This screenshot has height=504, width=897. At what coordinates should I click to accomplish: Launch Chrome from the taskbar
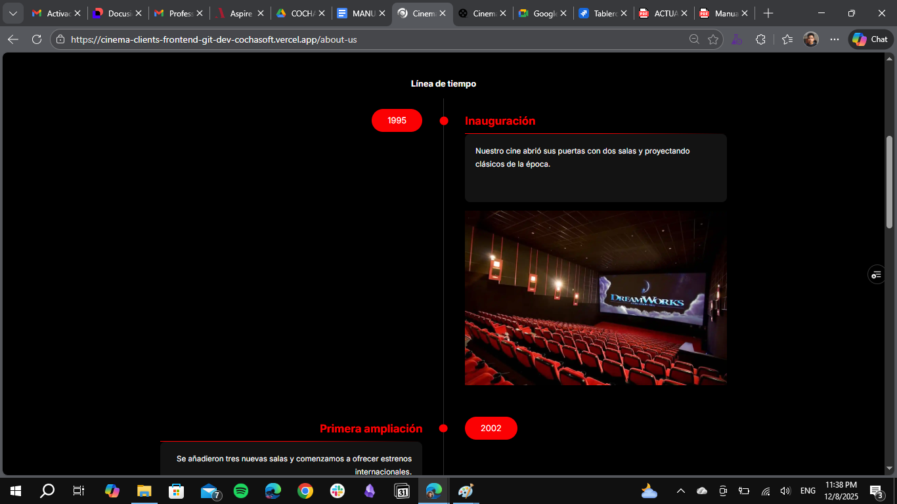coord(305,490)
